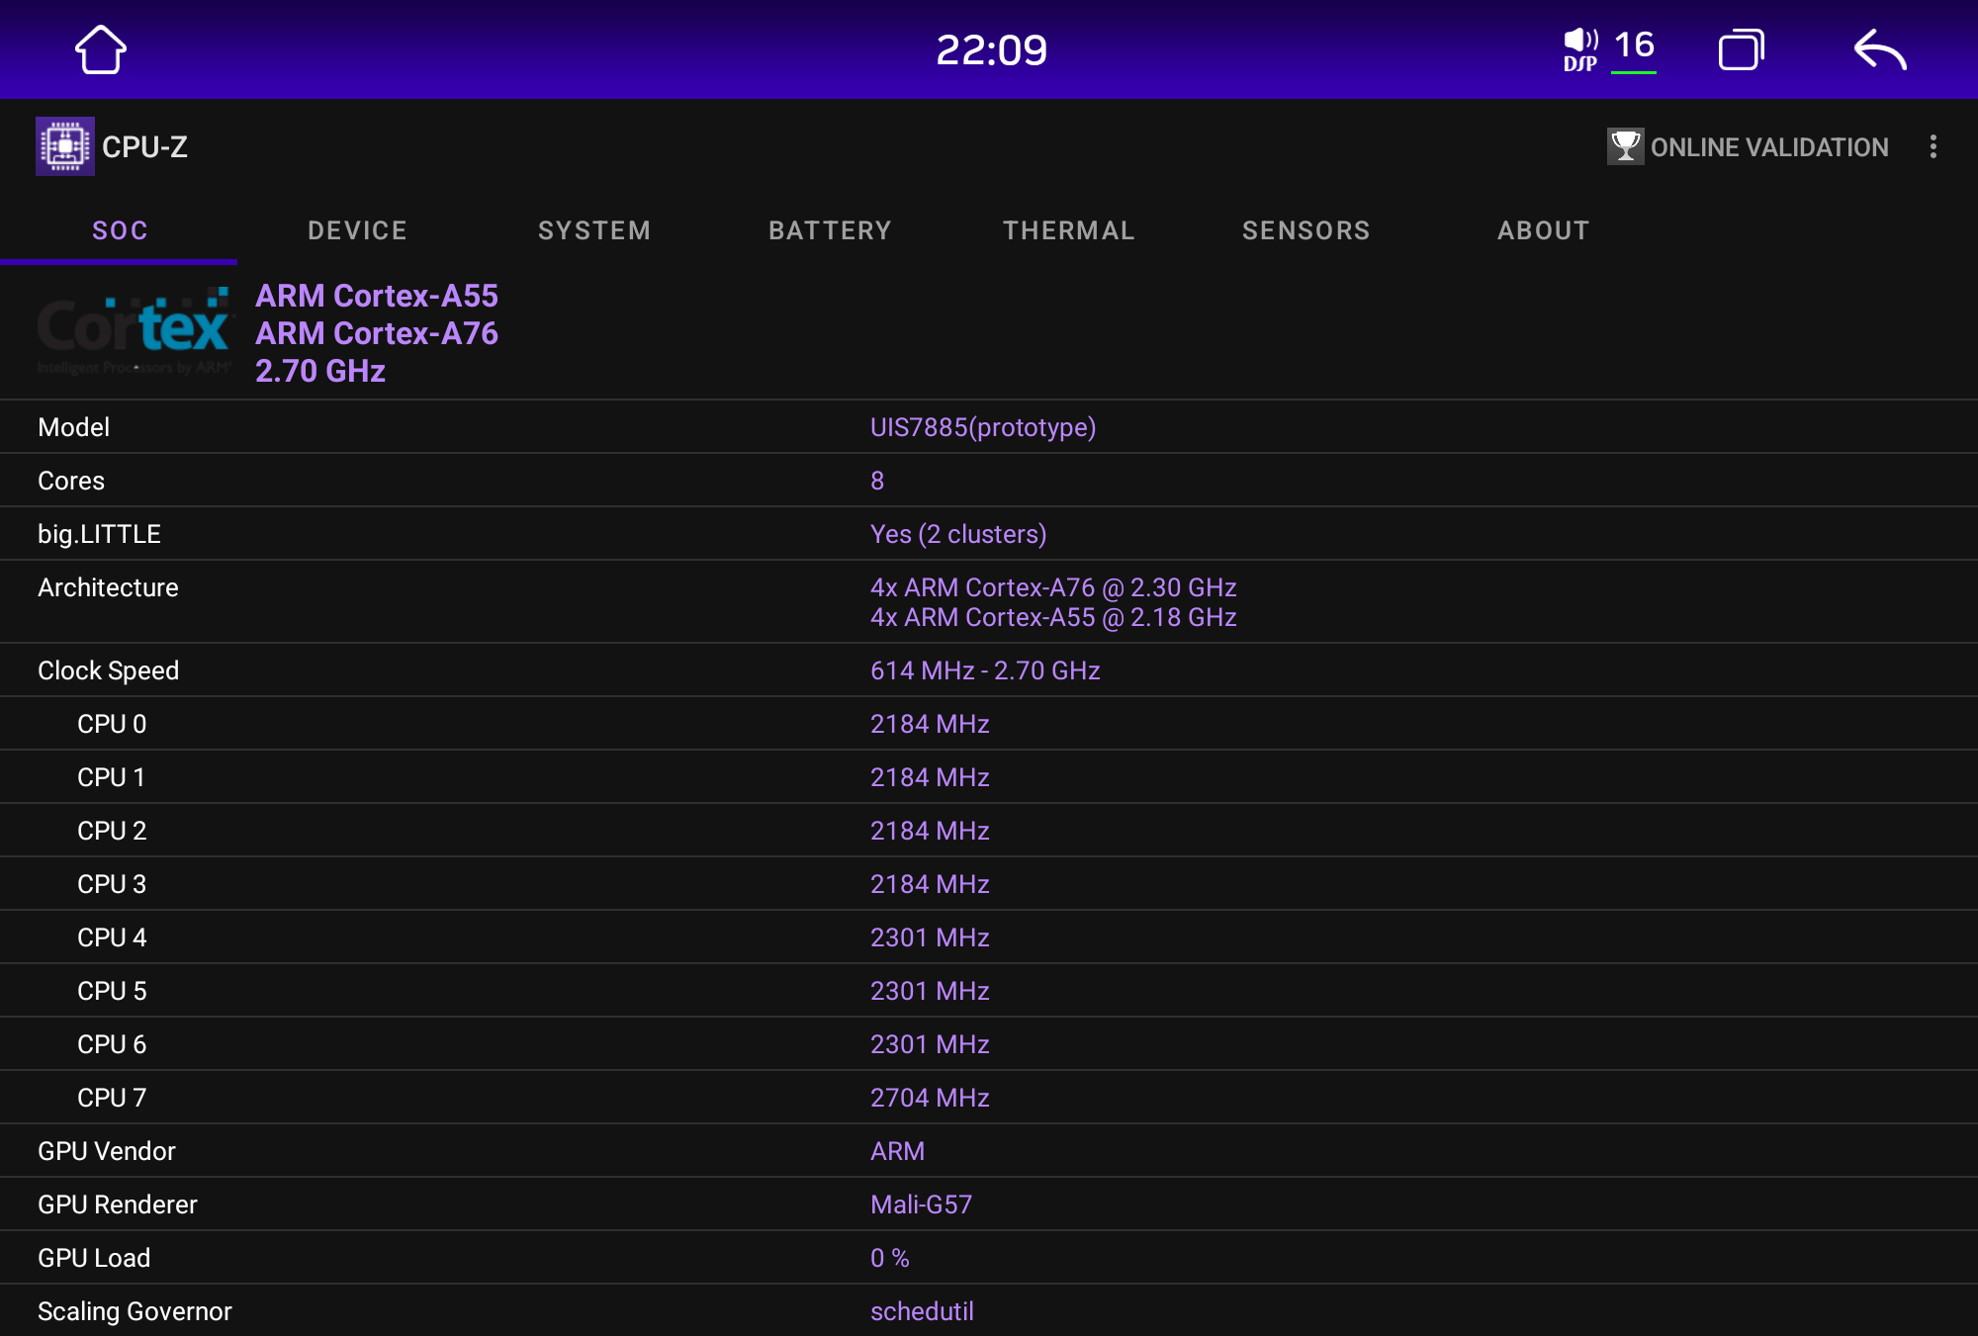This screenshot has height=1336, width=1978.
Task: Click the Cortex logo image
Action: click(135, 332)
